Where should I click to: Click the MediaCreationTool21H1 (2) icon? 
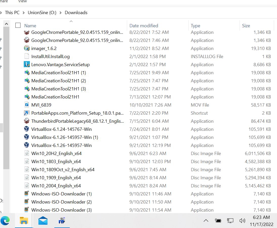[27, 81]
